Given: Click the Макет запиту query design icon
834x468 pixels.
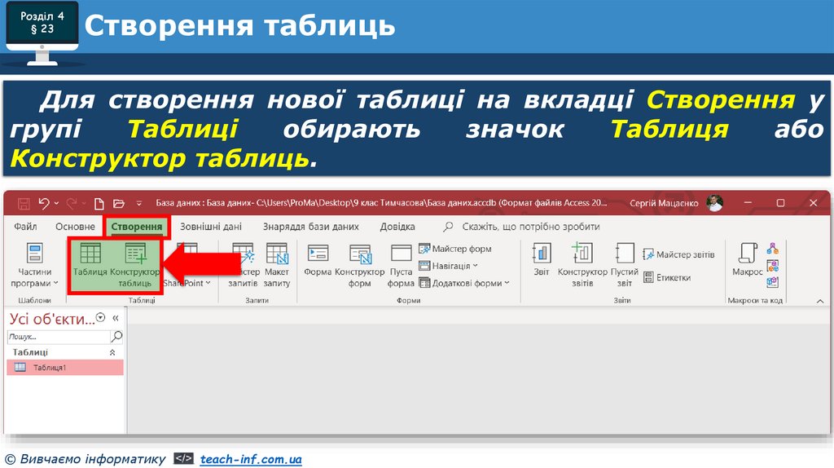Looking at the screenshot, I should pos(277,265).
